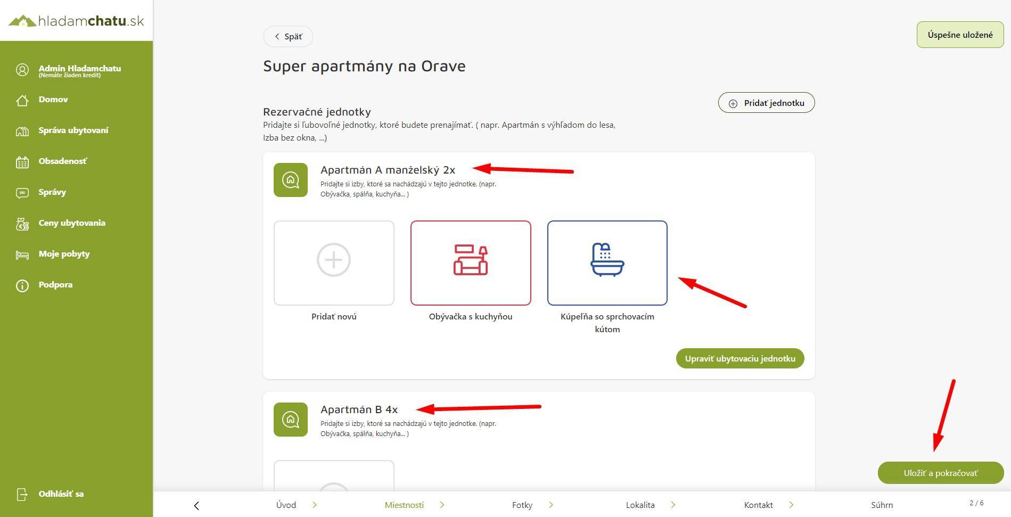Go to the Súhrn step tab
This screenshot has height=517, width=1011.
(x=882, y=505)
